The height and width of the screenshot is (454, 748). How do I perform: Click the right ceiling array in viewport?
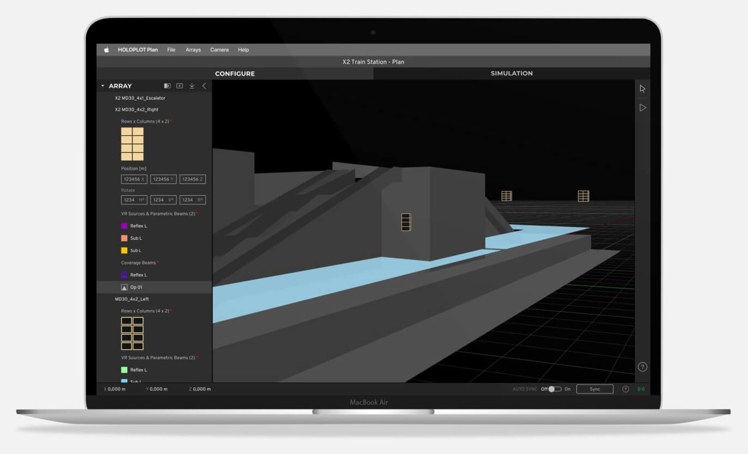583,196
